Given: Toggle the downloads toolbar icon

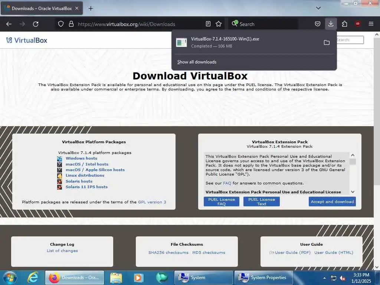Looking at the screenshot, I should pos(331,24).
